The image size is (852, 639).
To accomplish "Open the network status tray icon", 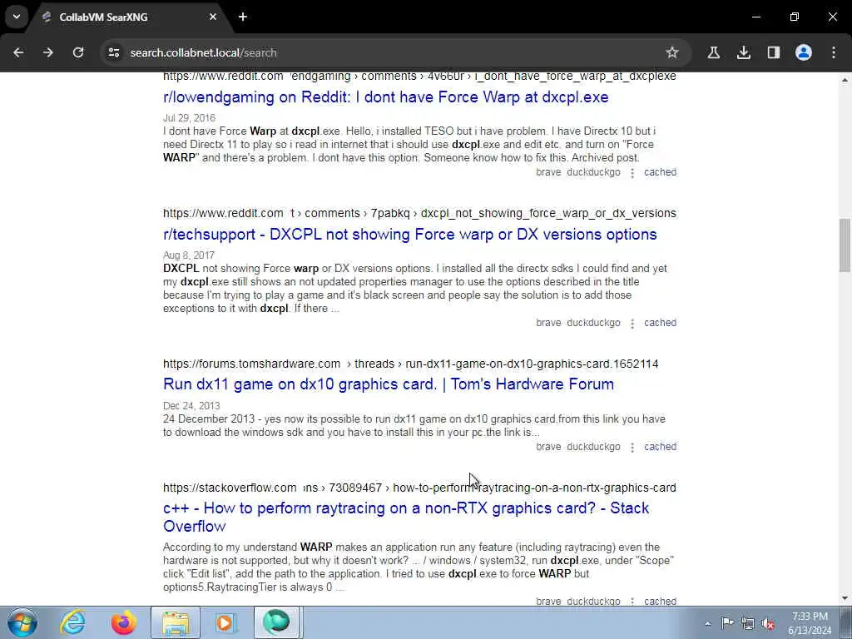I will (748, 623).
